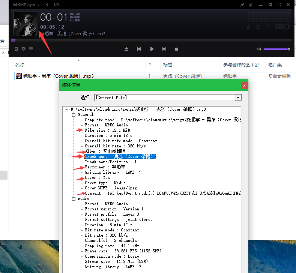Screen dimensions: 296x273
Task: Select Format profile : Layer 3 row
Action: click(x=112, y=214)
